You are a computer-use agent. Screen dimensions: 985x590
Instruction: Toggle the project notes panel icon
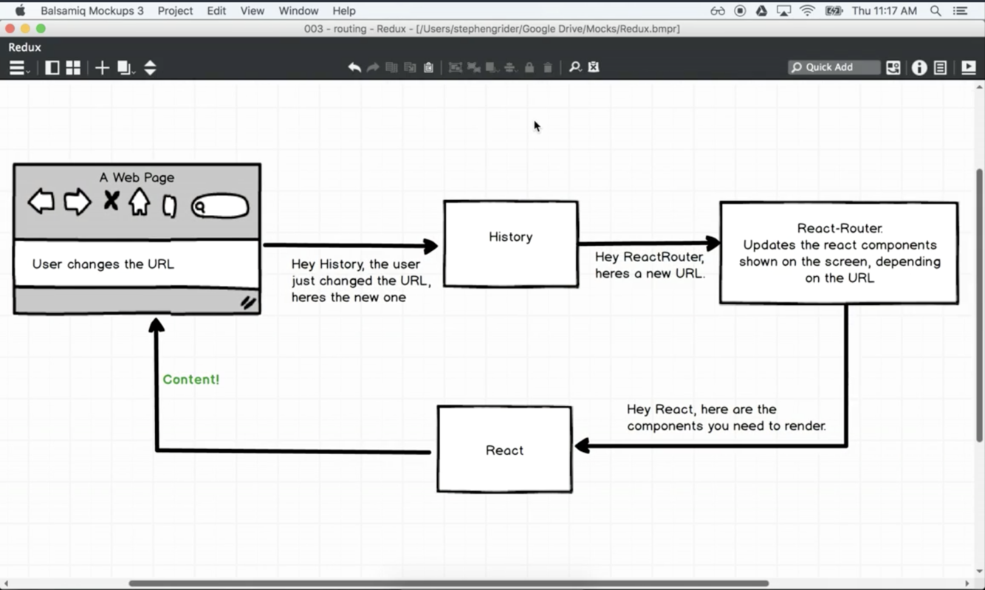pos(940,67)
